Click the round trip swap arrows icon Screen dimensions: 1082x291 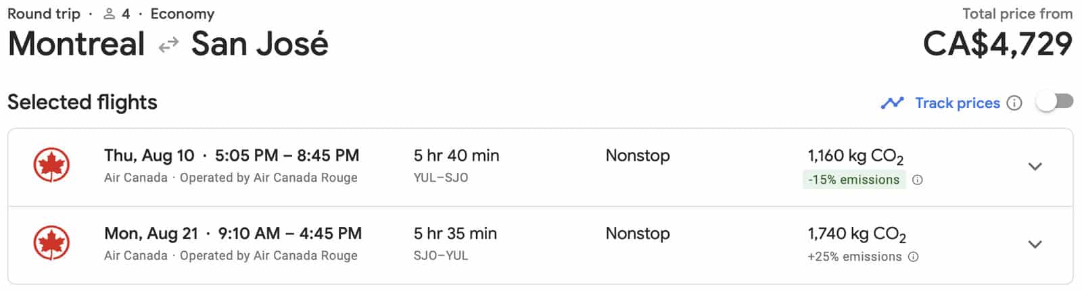168,45
